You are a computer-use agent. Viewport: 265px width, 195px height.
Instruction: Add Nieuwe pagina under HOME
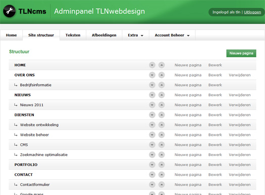(x=188, y=65)
